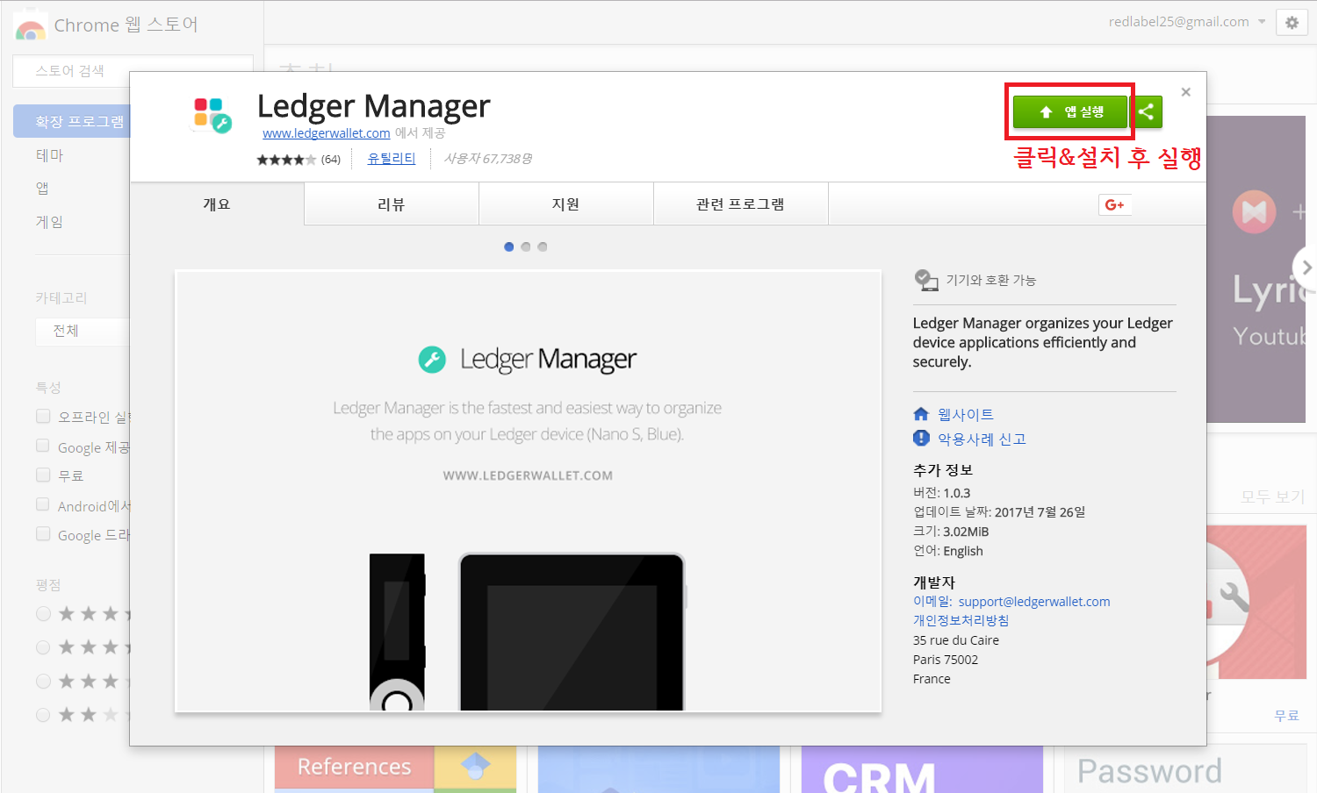Click the green 앱 실행 launch button
The width and height of the screenshot is (1317, 793).
point(1069,112)
